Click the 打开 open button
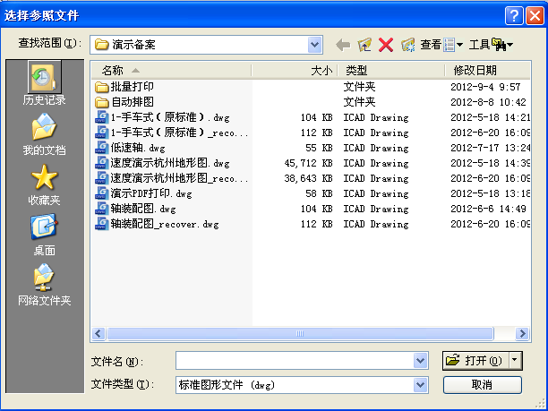This screenshot has width=548, height=411. click(x=475, y=360)
